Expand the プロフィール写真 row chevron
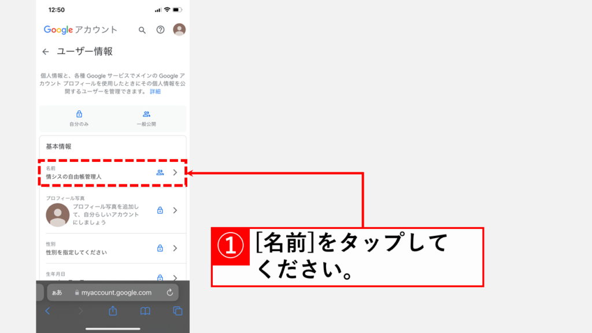 click(175, 210)
